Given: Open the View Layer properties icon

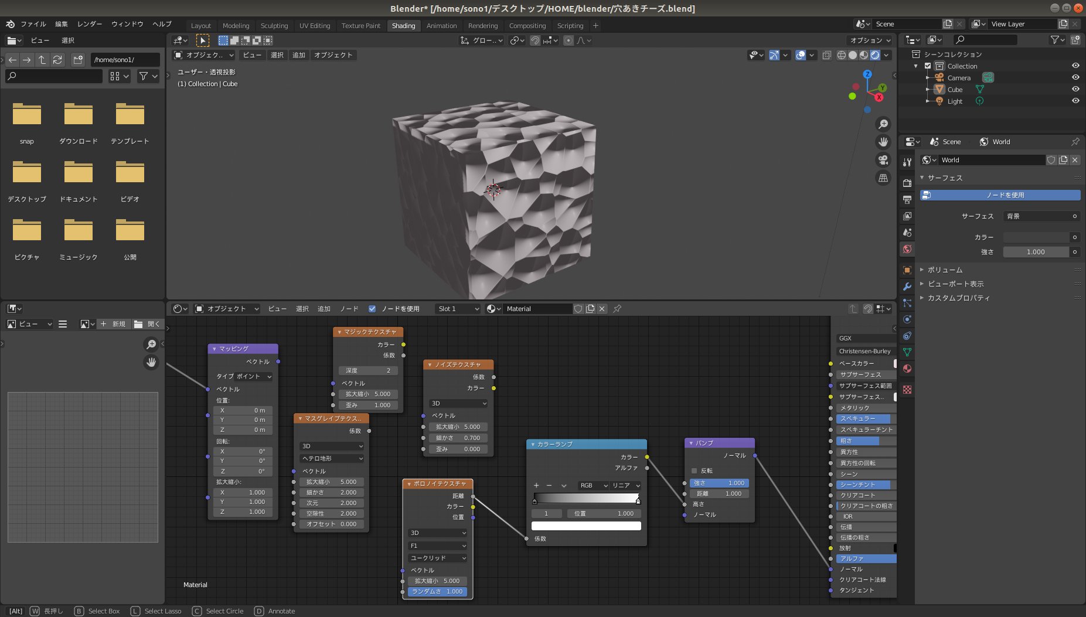Looking at the screenshot, I should point(907,216).
